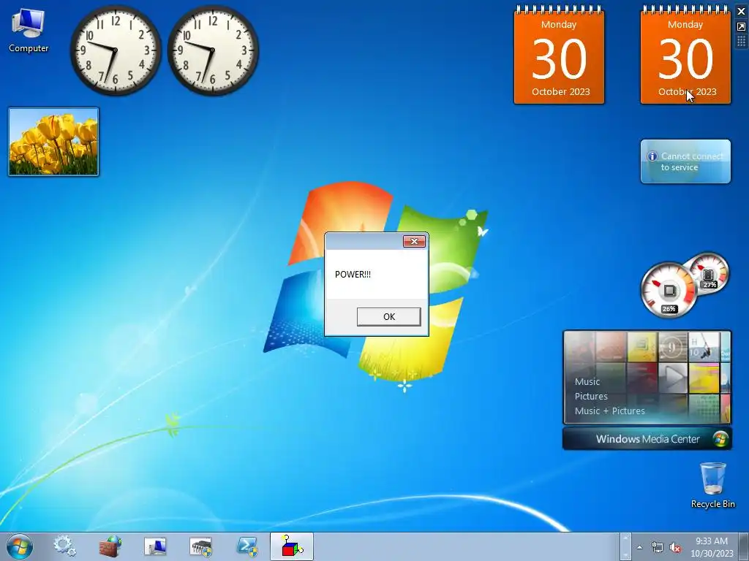Click the Media Center Windows logo
The height and width of the screenshot is (561, 749).
coord(720,439)
